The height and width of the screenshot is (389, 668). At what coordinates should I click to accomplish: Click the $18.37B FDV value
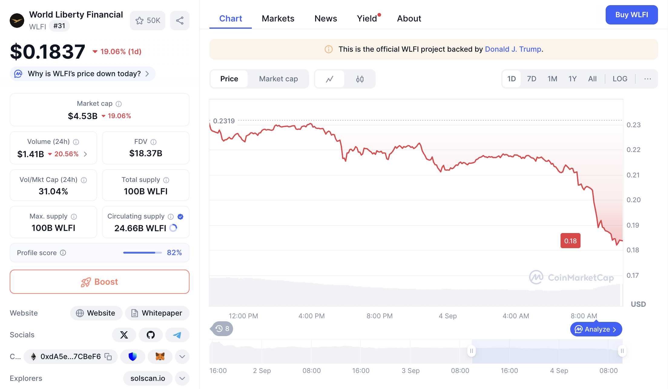click(146, 154)
